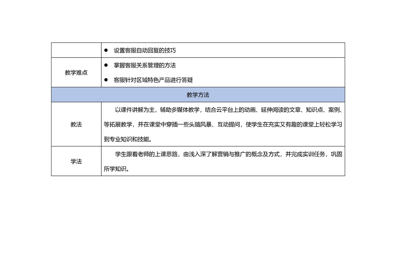
Task: Click the phrase 辅助多媒体教学
Action: tap(180, 110)
